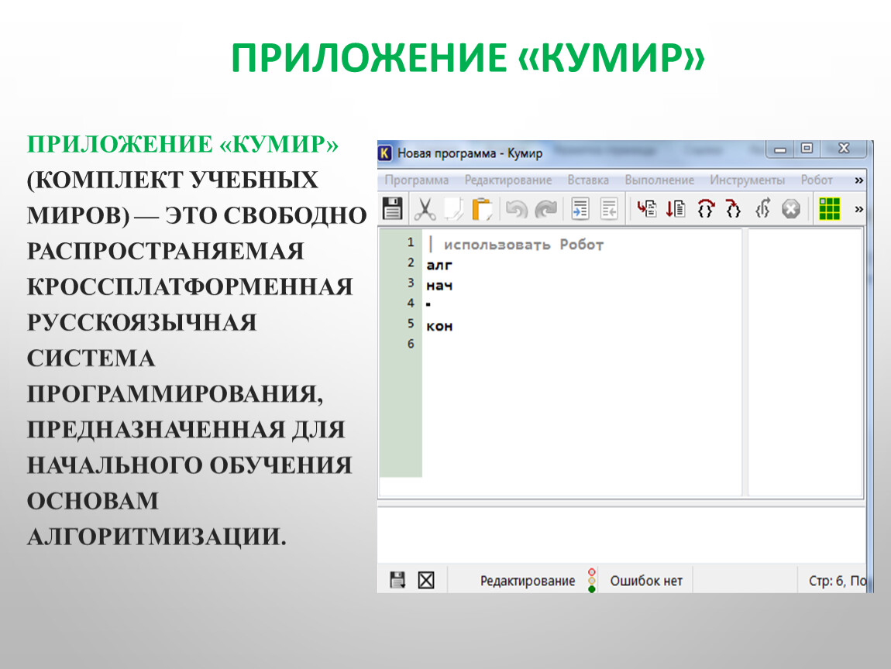Click the Save floppy disk toolbar icon
The width and height of the screenshot is (891, 669).
[393, 209]
